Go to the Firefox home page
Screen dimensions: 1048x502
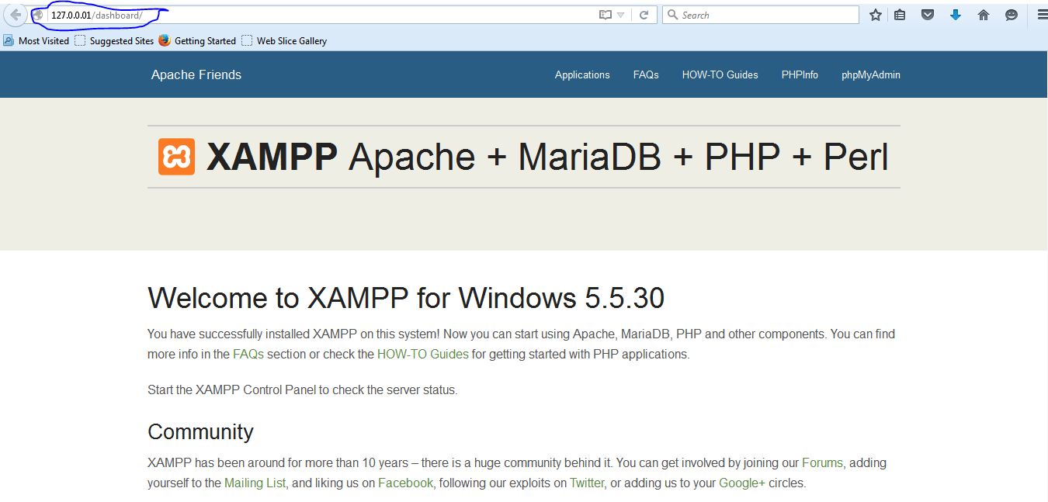coord(983,14)
